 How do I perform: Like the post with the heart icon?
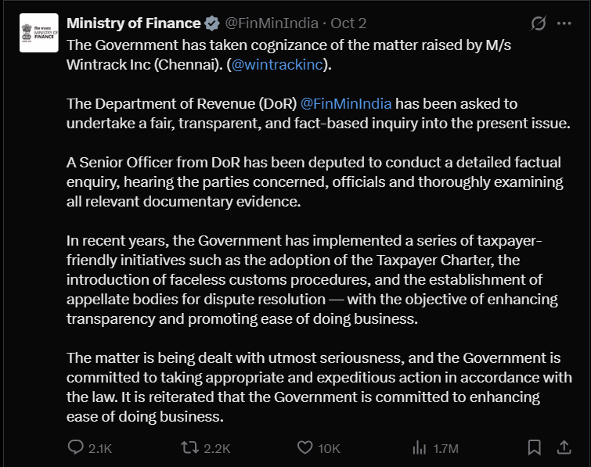[305, 447]
